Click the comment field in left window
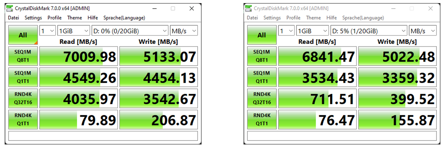The width and height of the screenshot is (445, 147). pyautogui.click(x=103, y=136)
